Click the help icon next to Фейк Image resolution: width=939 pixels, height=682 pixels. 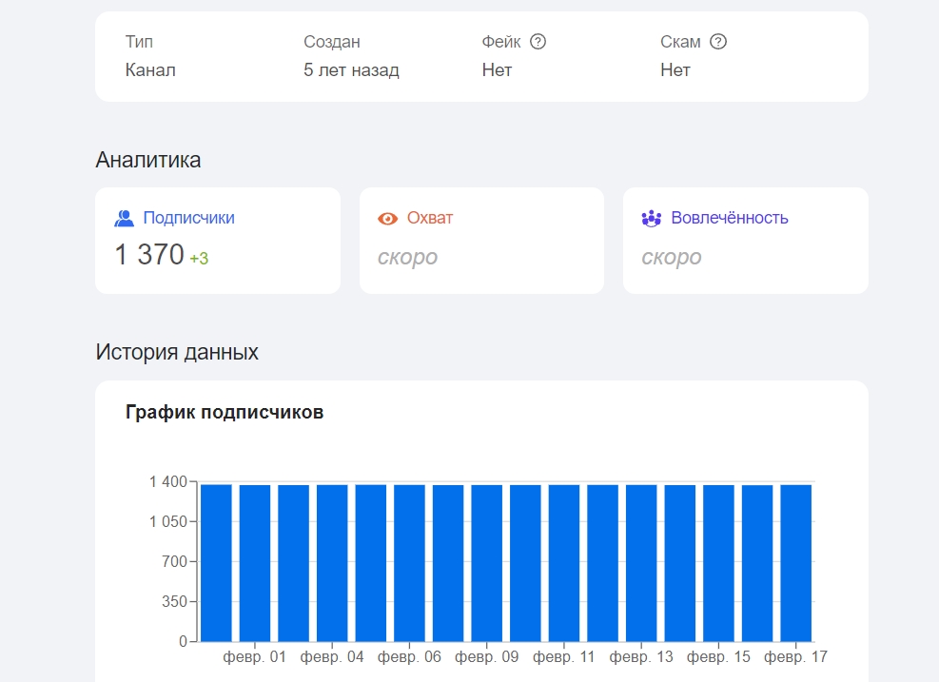pos(538,42)
